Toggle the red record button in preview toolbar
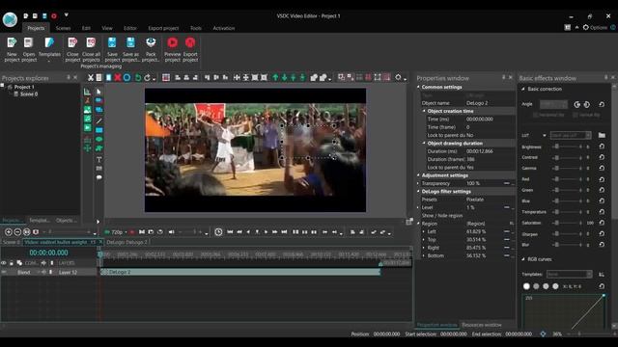 pos(132,232)
